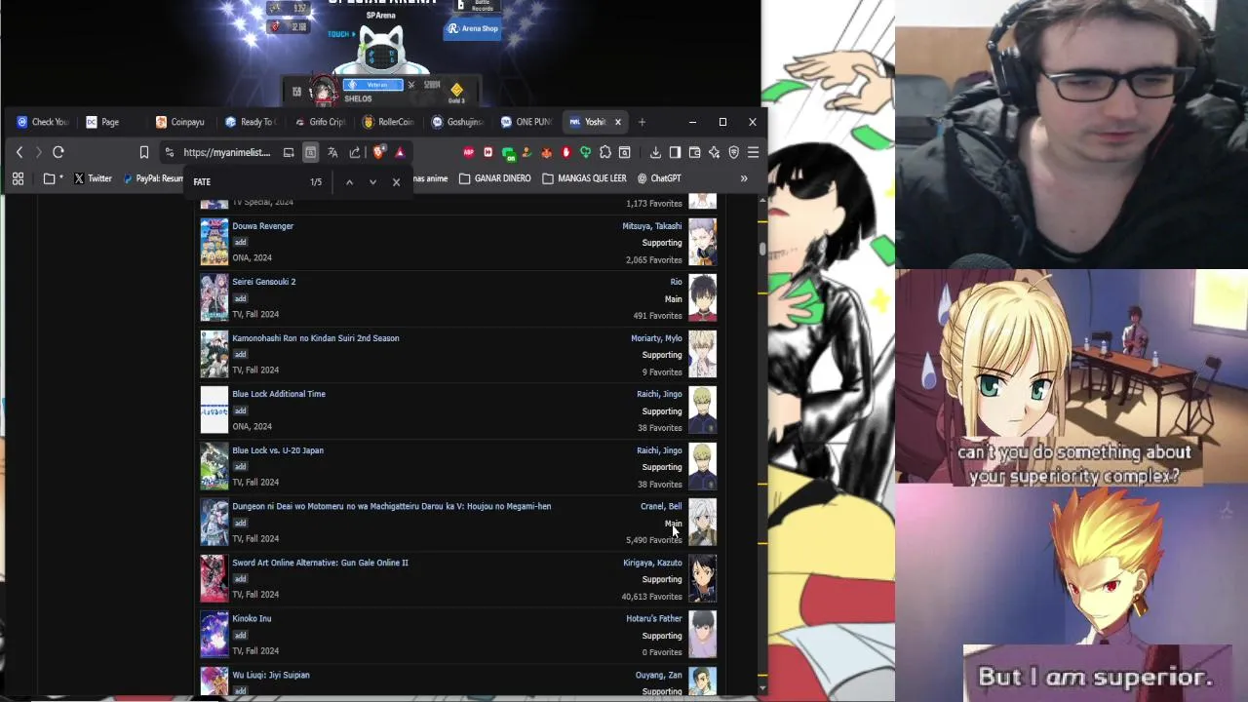Go back with the browser back arrow
The height and width of the screenshot is (702, 1248).
(x=19, y=152)
